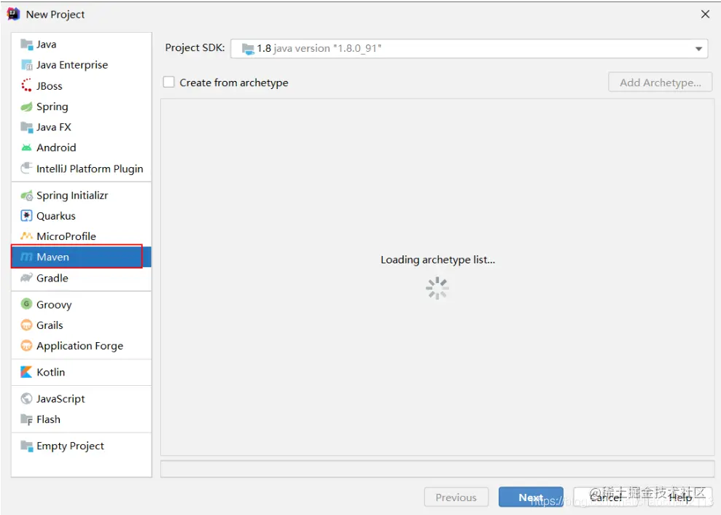
Task: Click the IntelliJ Platform Plugin icon
Action: 27,168
